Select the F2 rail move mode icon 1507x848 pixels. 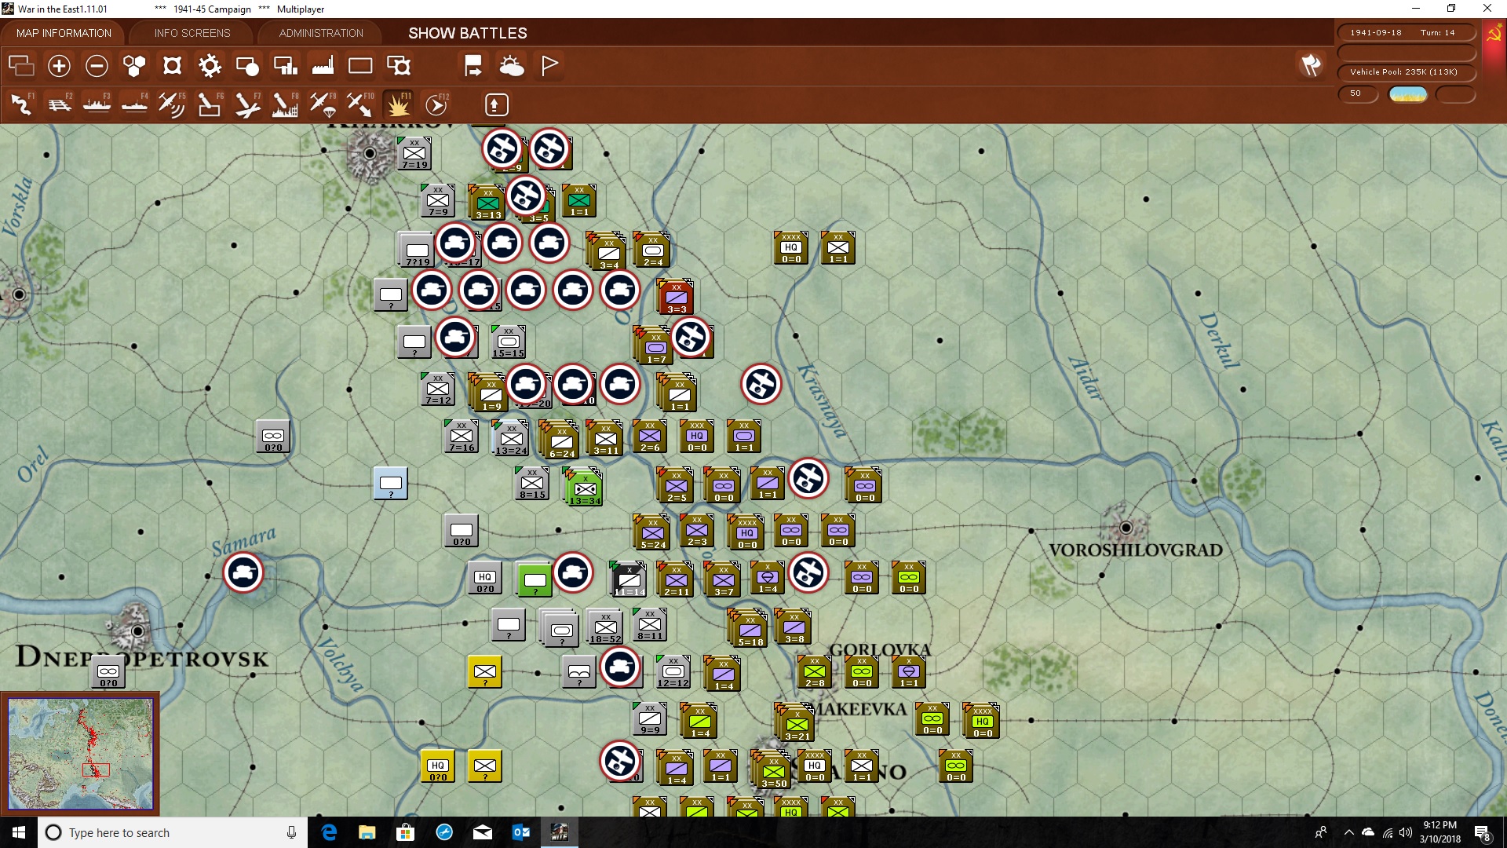60,104
